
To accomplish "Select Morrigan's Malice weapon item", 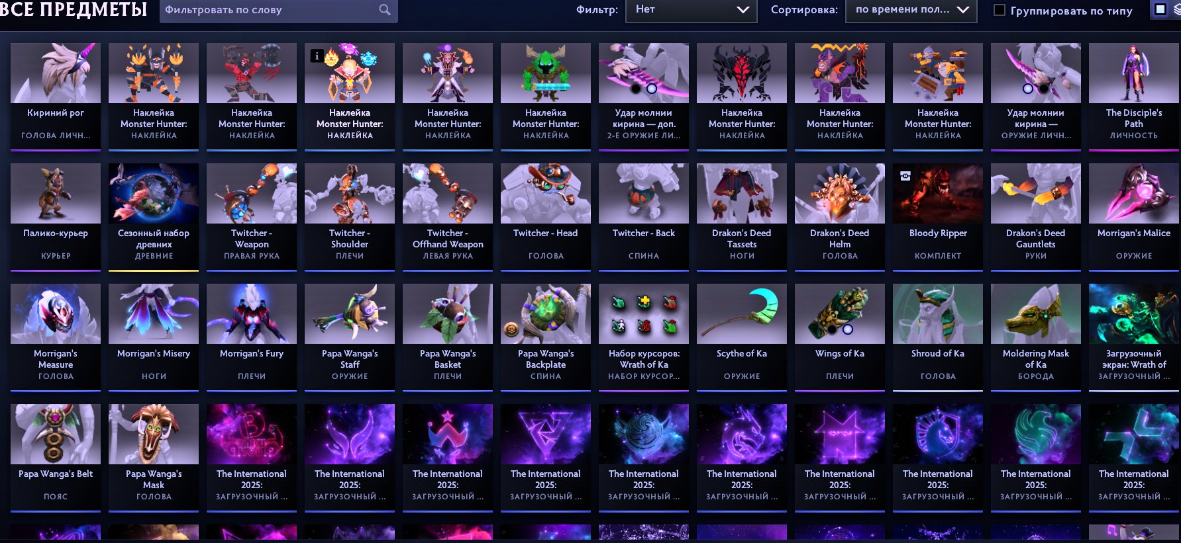I will coord(1133,217).
